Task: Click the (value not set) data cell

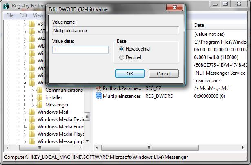Action: (x=209, y=34)
